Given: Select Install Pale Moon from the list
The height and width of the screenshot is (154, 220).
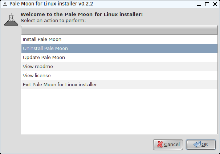Looking at the screenshot, I should [119, 39].
